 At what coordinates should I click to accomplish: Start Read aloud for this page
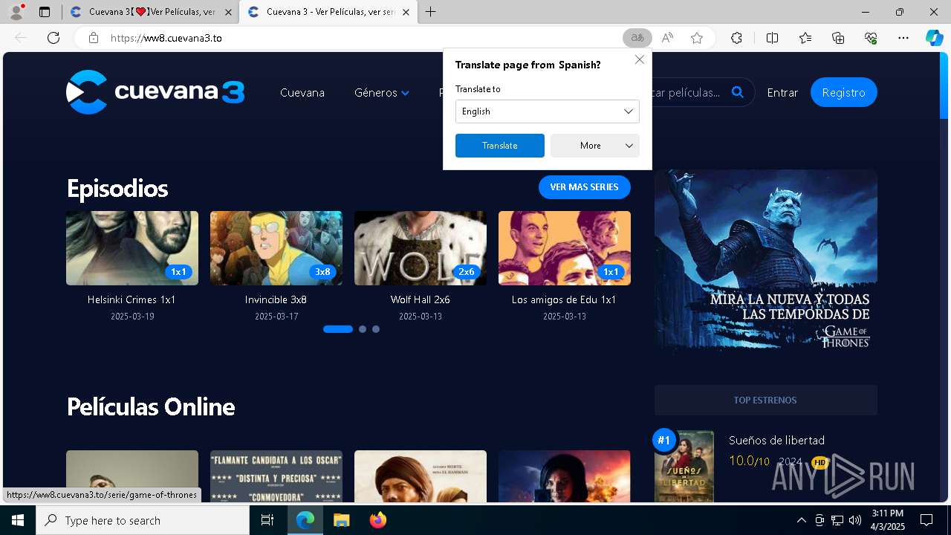667,38
